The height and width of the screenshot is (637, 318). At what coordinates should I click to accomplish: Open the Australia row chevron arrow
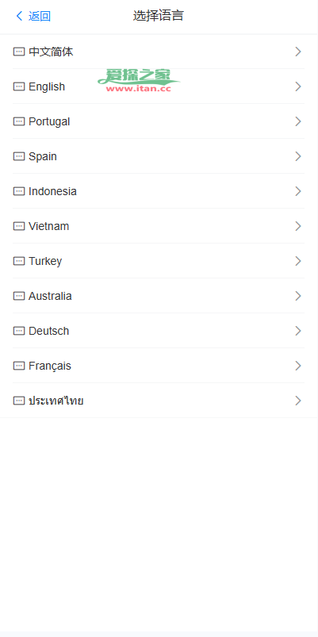[298, 296]
